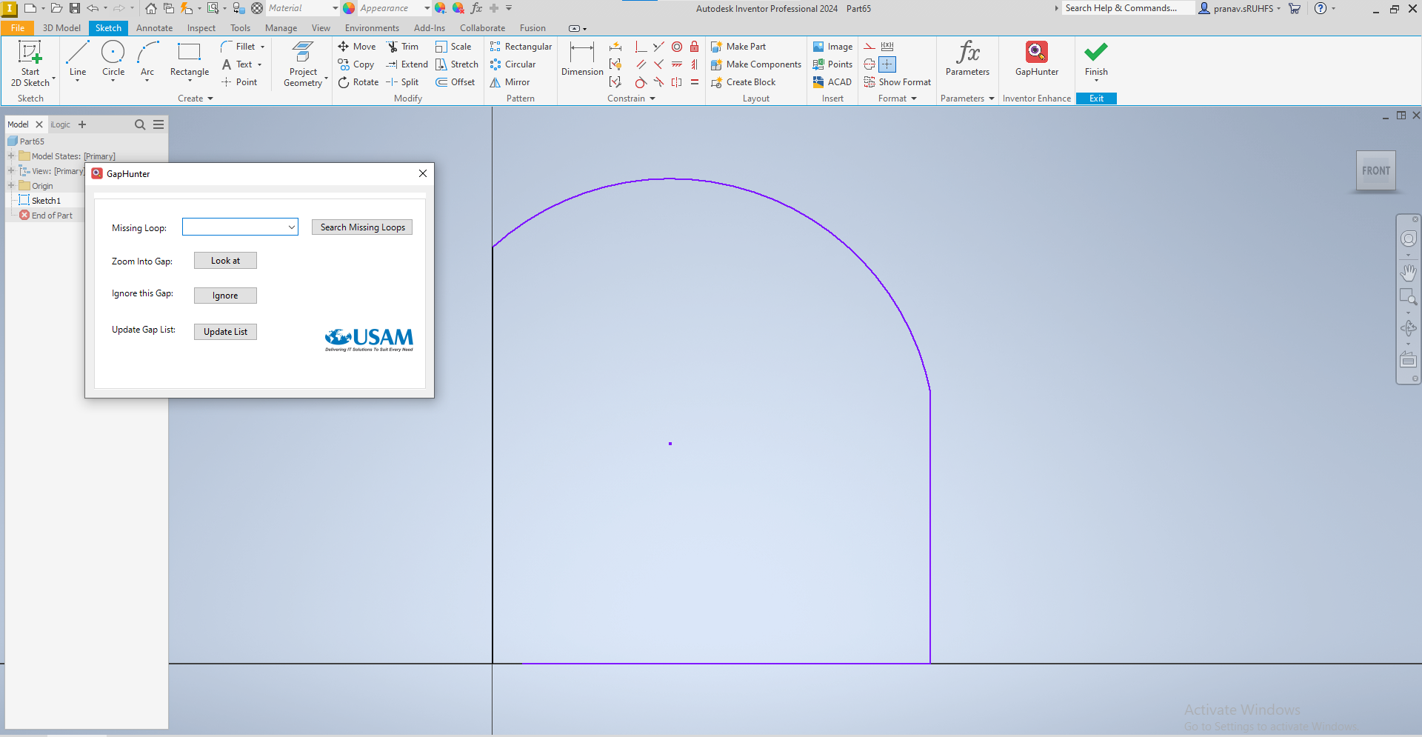The image size is (1422, 737).
Task: Expand the Origin folder in tree
Action: 11,186
